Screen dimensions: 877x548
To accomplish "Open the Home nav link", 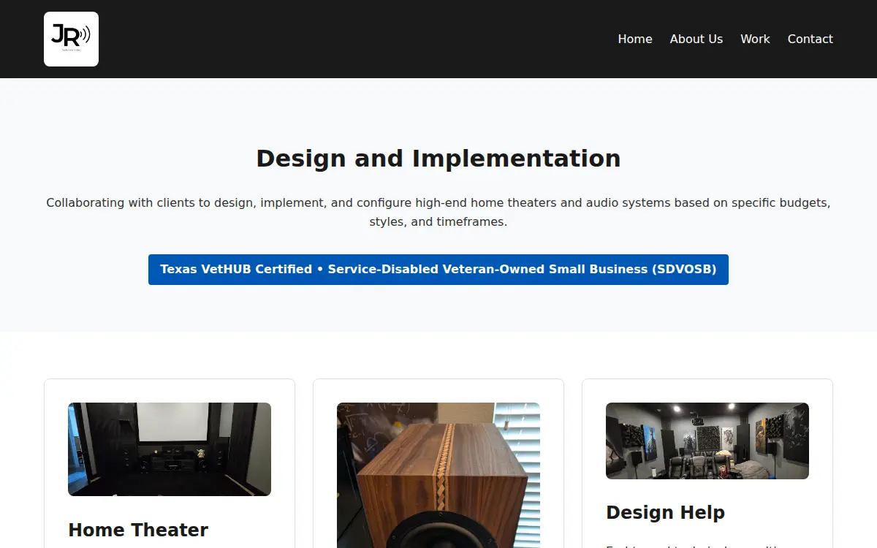I will (x=635, y=39).
